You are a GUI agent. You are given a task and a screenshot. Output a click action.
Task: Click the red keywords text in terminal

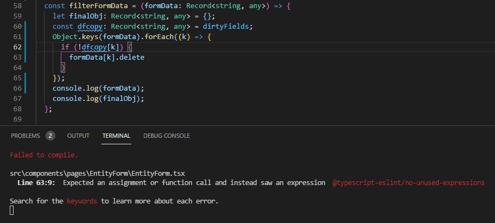[82, 201]
